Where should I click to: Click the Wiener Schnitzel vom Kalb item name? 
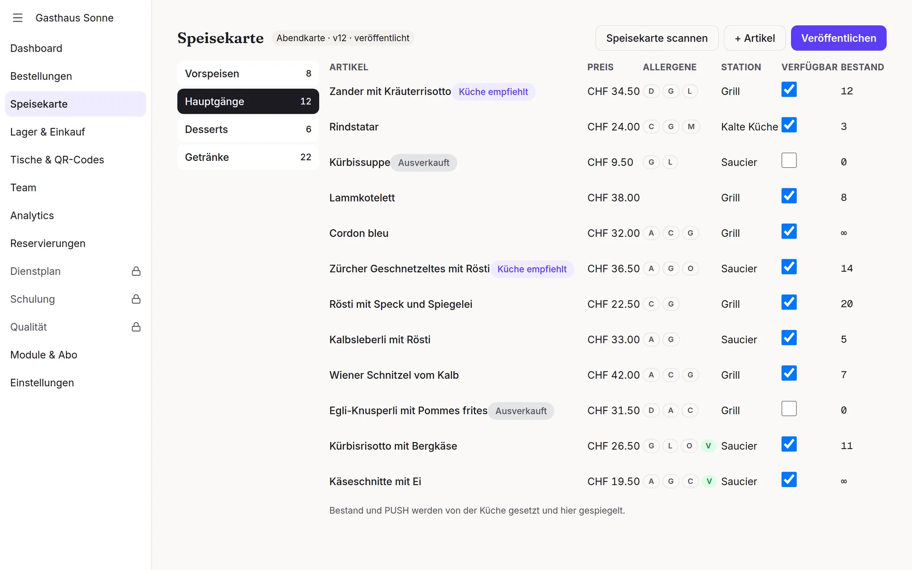tap(394, 375)
